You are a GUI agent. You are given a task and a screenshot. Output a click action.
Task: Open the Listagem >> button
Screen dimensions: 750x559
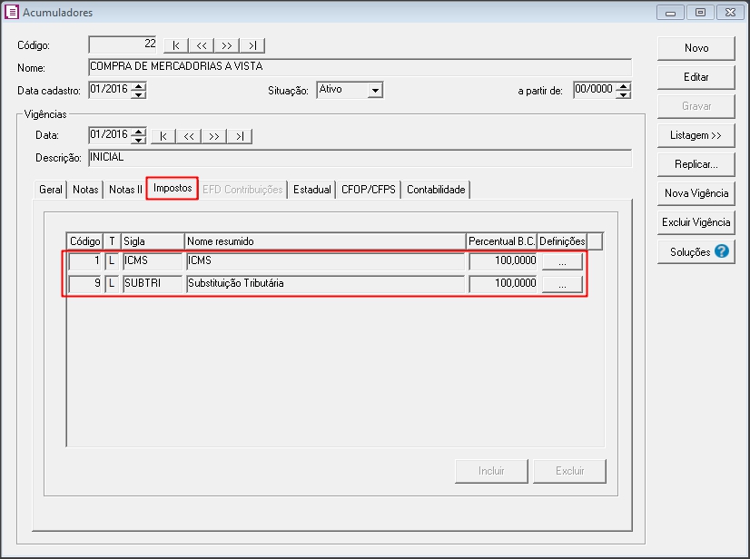click(x=696, y=135)
